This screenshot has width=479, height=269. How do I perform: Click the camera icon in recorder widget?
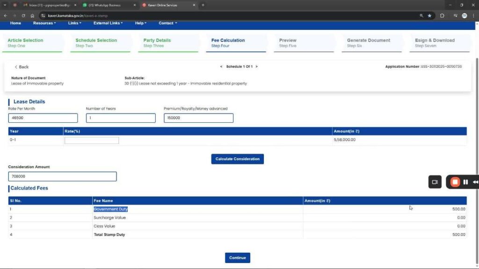click(435, 182)
